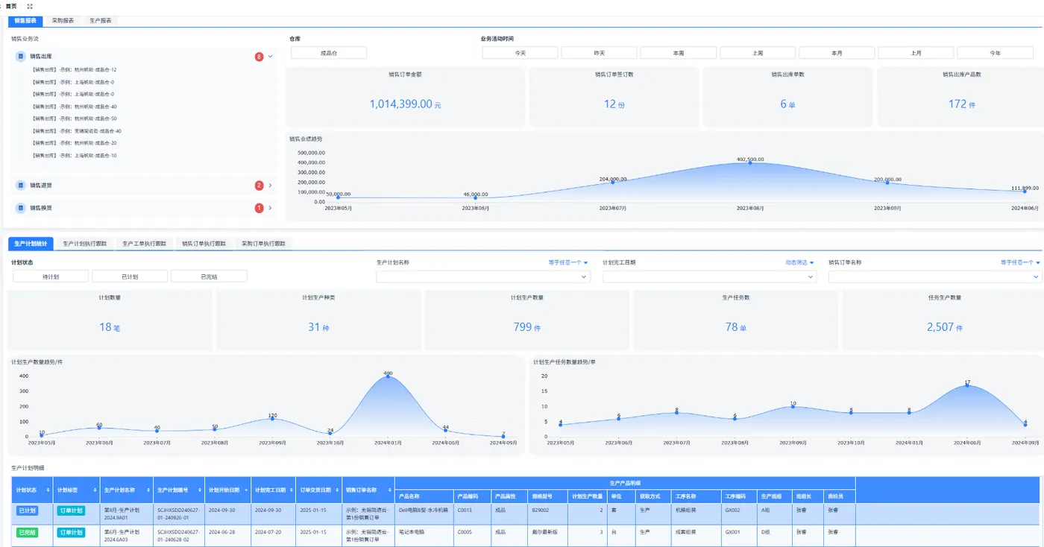The height and width of the screenshot is (547, 1044).
Task: Open the 生产计划执行跟踪 tab
Action: click(84, 244)
